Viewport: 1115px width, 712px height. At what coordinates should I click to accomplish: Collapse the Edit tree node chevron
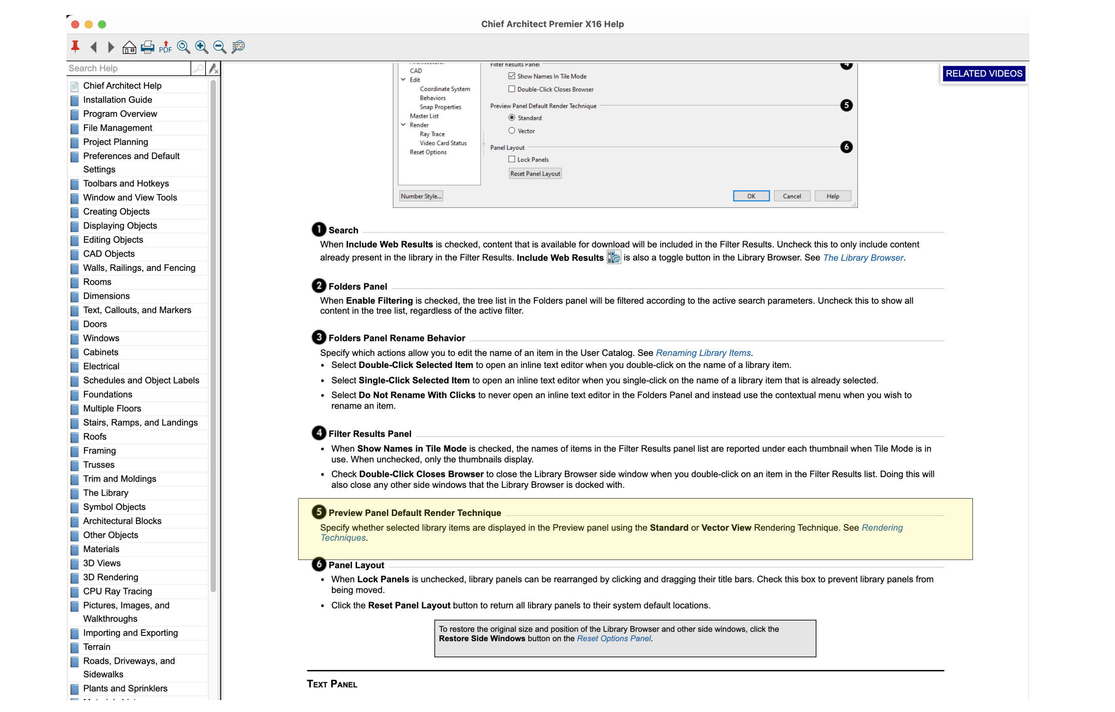[403, 80]
